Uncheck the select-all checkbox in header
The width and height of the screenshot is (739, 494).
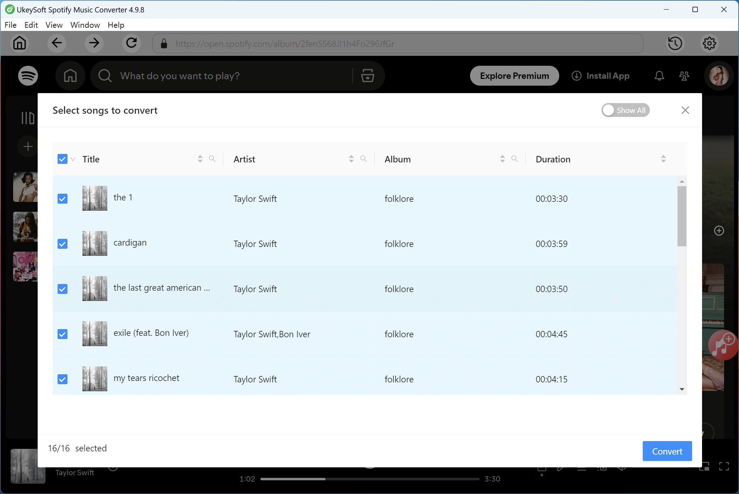(62, 159)
